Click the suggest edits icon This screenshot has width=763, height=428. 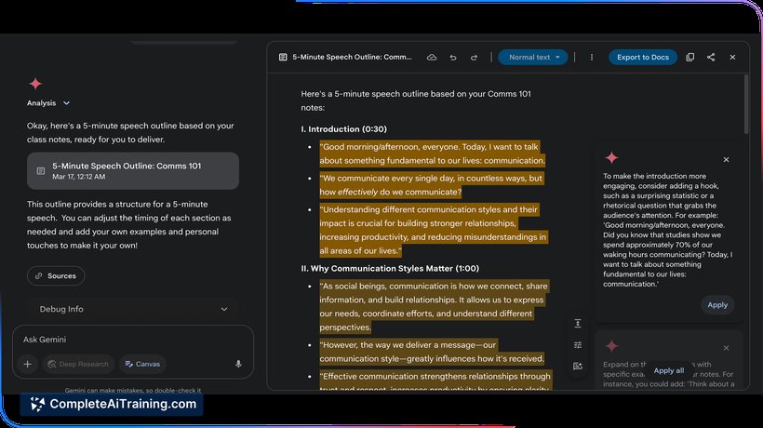(578, 367)
